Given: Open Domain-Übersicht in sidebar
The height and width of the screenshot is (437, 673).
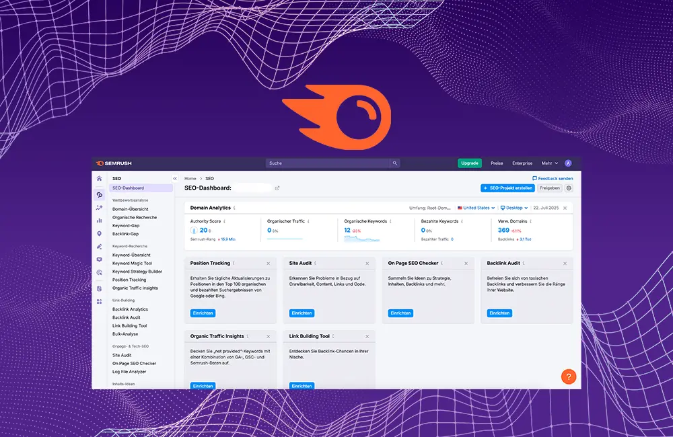Looking at the screenshot, I should [x=131, y=209].
